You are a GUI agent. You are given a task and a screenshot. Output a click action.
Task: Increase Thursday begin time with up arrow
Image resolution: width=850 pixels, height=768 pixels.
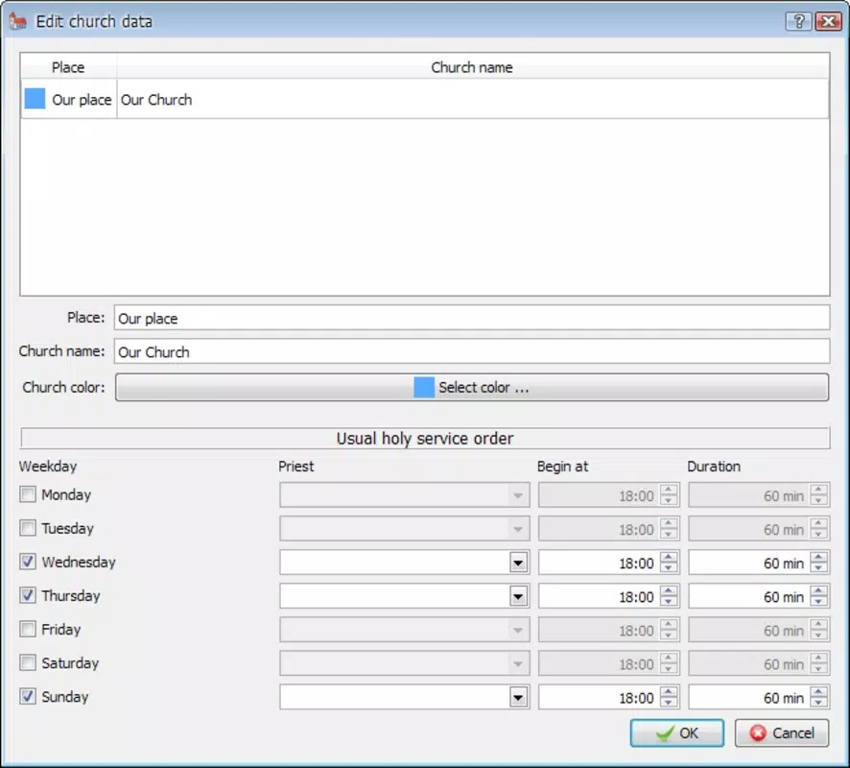669,590
